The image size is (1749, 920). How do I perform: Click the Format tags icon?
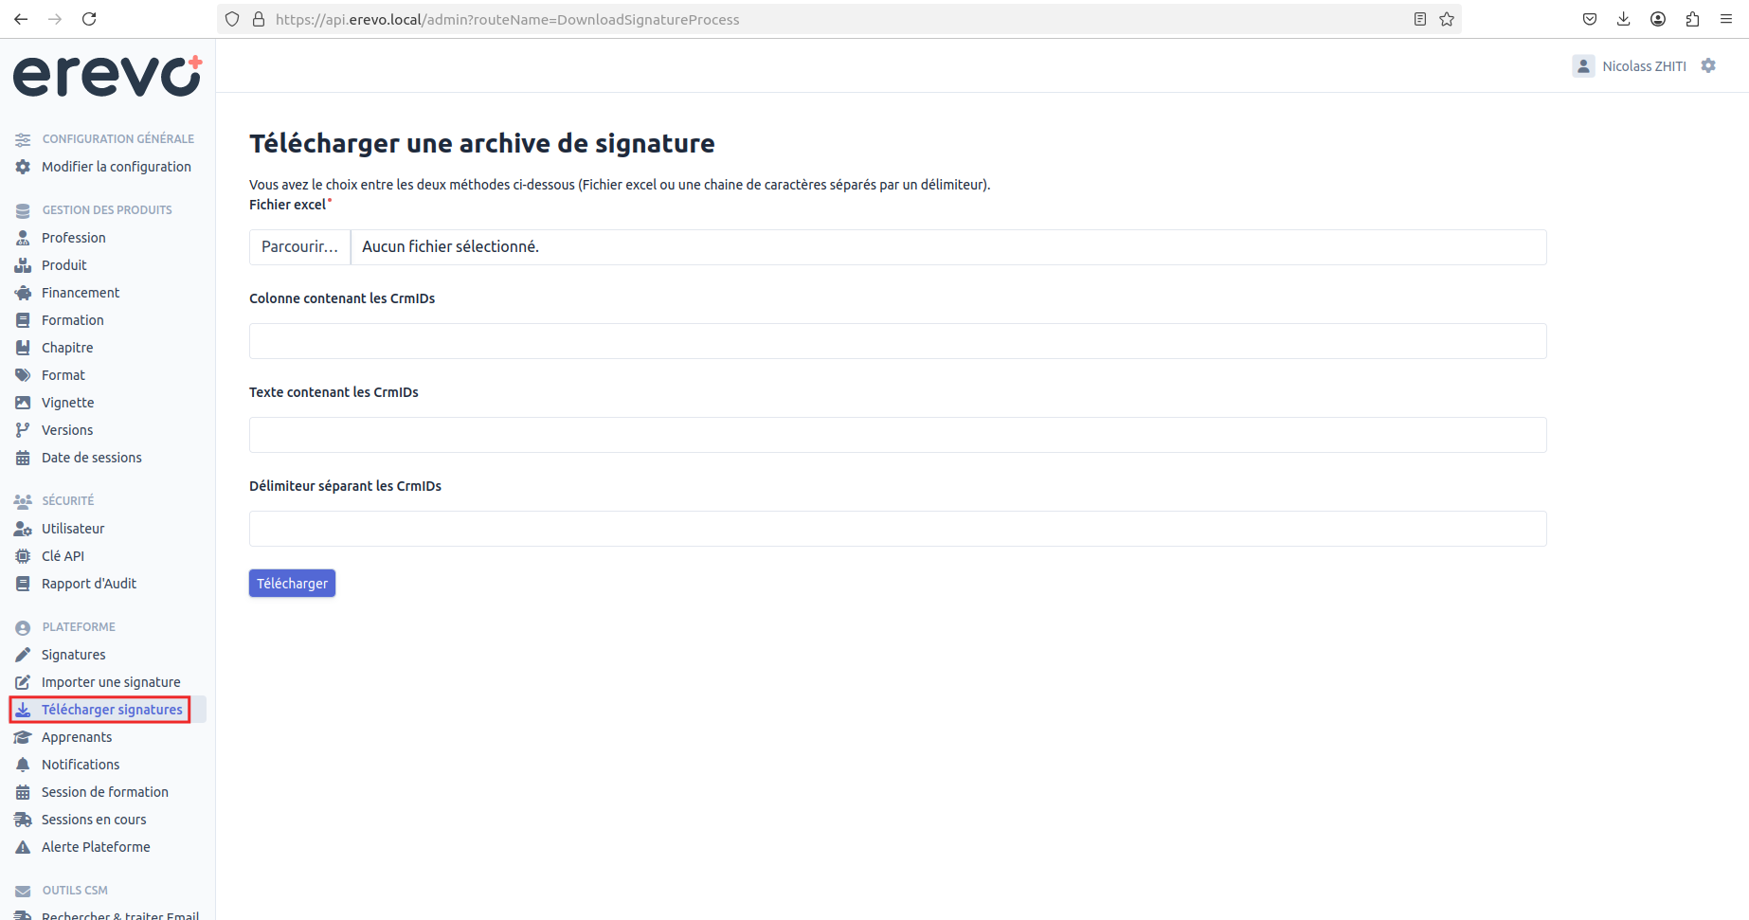click(23, 375)
